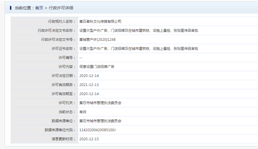Screen dimensions: 258x149
Task: Select the 许可决定日期 value 2020-12-14
Action: (x=89, y=76)
